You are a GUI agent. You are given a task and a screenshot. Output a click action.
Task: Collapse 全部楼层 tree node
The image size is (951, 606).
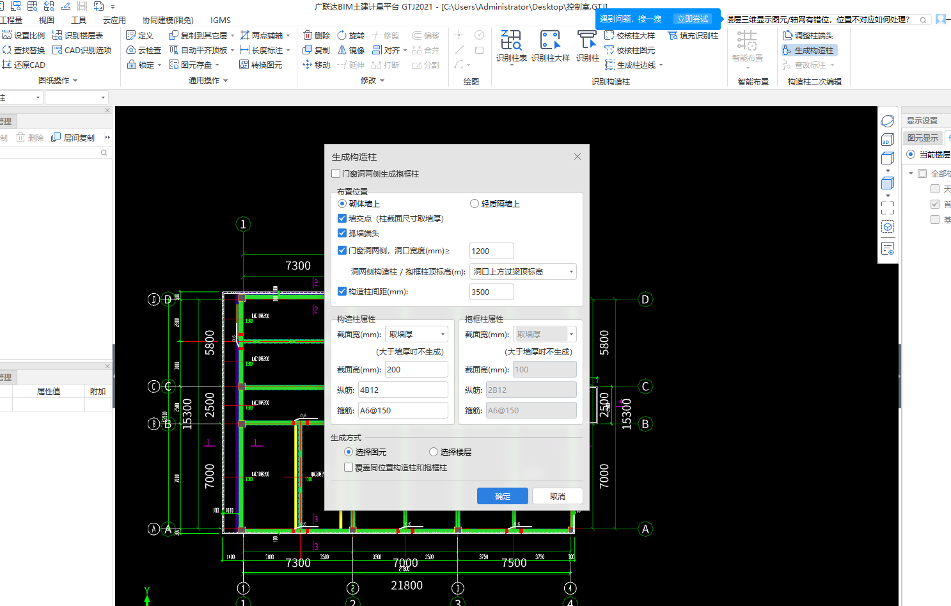911,173
